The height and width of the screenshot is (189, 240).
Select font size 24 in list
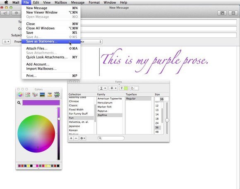[158, 123]
